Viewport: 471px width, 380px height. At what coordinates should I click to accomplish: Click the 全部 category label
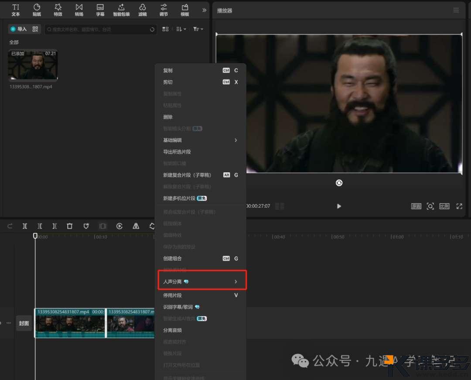(14, 42)
